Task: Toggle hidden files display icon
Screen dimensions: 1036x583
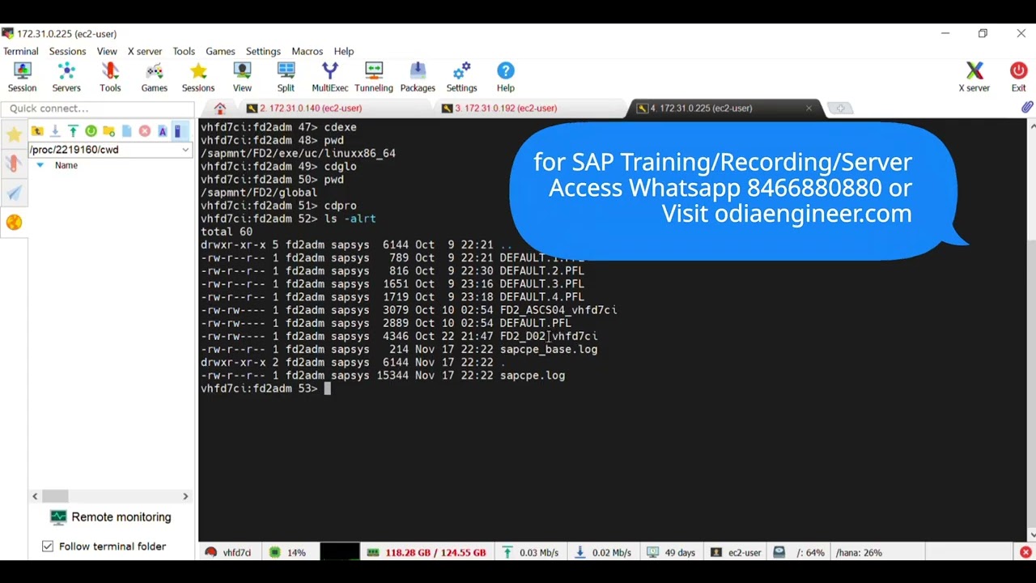Action: [178, 131]
